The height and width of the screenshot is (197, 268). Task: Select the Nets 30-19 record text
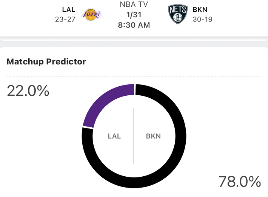[203, 20]
